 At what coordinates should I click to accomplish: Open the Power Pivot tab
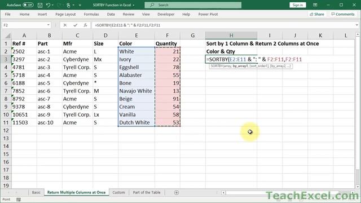pyautogui.click(x=208, y=14)
